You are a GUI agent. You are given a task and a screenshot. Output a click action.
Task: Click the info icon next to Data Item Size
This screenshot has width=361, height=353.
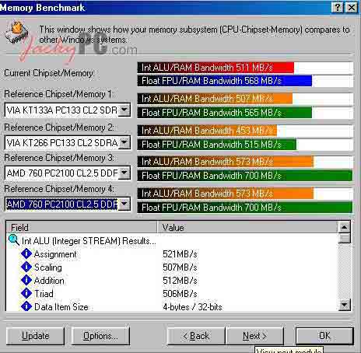26,306
